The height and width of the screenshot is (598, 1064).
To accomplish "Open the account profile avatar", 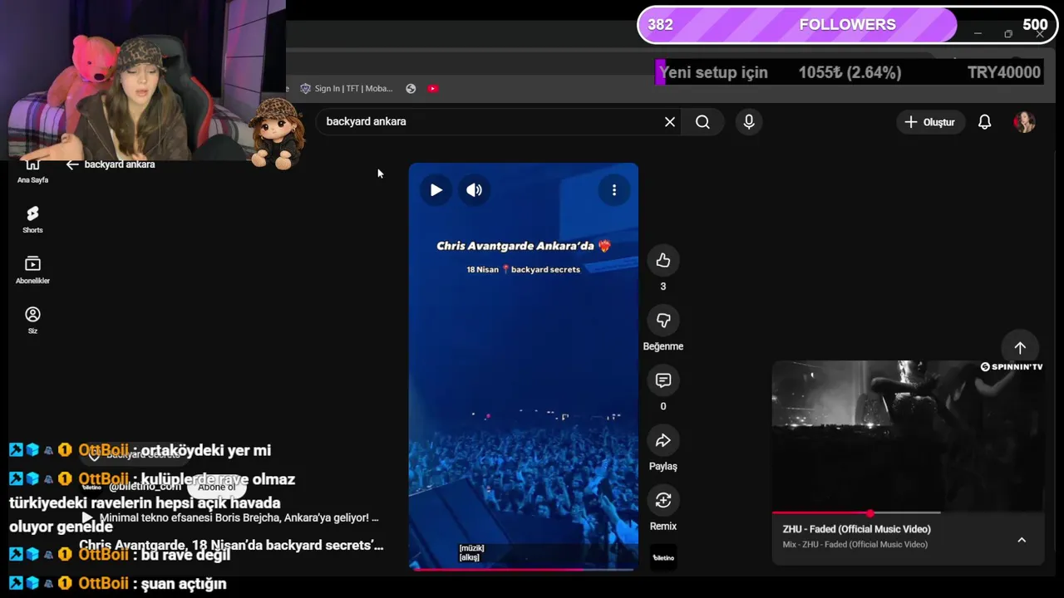I will click(1024, 122).
